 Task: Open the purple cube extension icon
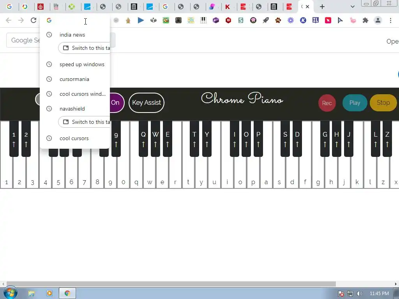click(216, 20)
